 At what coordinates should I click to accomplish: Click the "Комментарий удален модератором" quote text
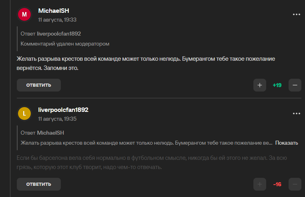65,44
